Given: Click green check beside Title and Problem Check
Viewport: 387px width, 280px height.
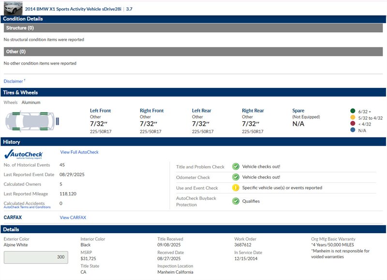Looking at the screenshot, I should click(236, 167).
